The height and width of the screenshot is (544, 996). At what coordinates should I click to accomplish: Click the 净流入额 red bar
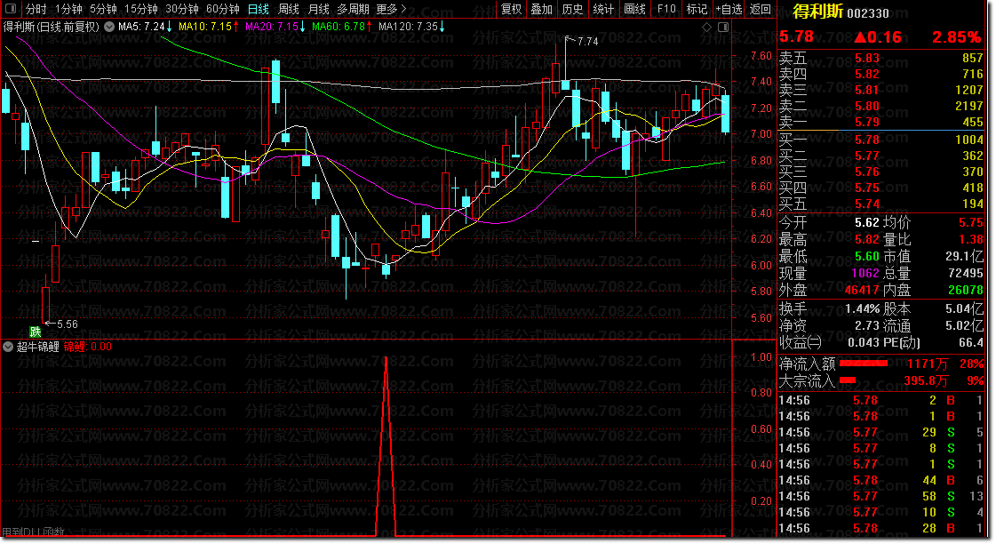(864, 364)
